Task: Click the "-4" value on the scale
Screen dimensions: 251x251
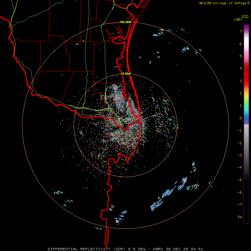Action: (x=240, y=168)
